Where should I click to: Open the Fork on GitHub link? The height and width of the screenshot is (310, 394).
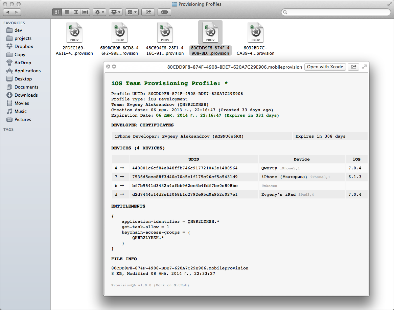pyautogui.click(x=171, y=285)
